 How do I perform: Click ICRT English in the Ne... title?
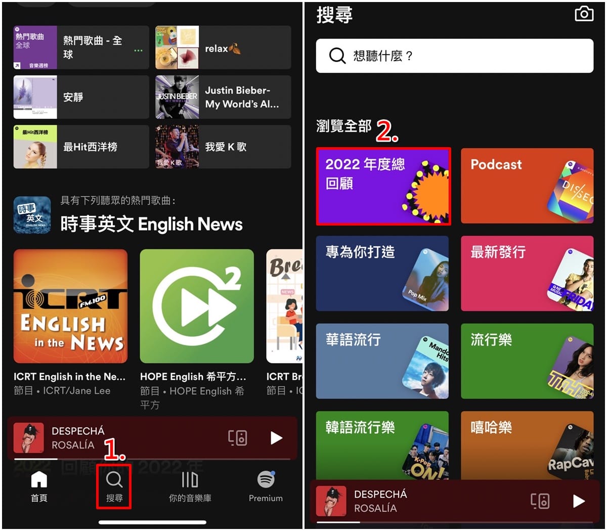coord(69,377)
